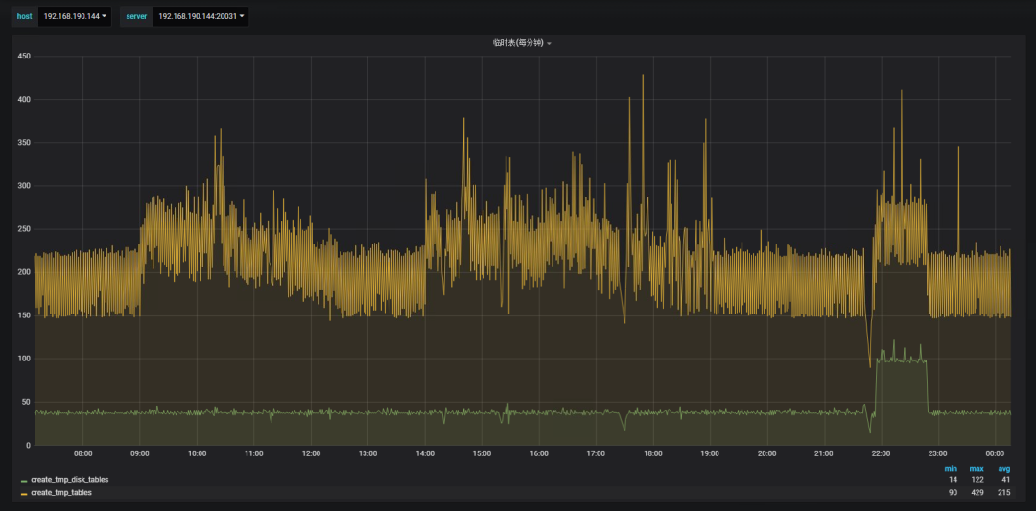The image size is (1036, 511).
Task: Click the green plateau near 22:00
Action: pos(902,360)
